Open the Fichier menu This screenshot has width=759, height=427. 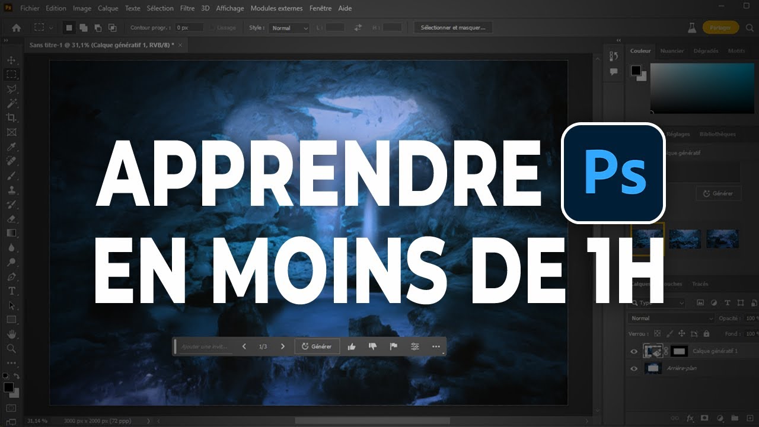pos(30,8)
